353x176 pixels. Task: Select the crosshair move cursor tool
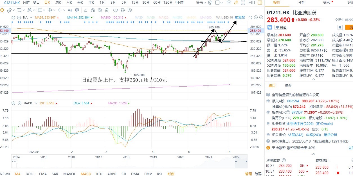point(2,10)
